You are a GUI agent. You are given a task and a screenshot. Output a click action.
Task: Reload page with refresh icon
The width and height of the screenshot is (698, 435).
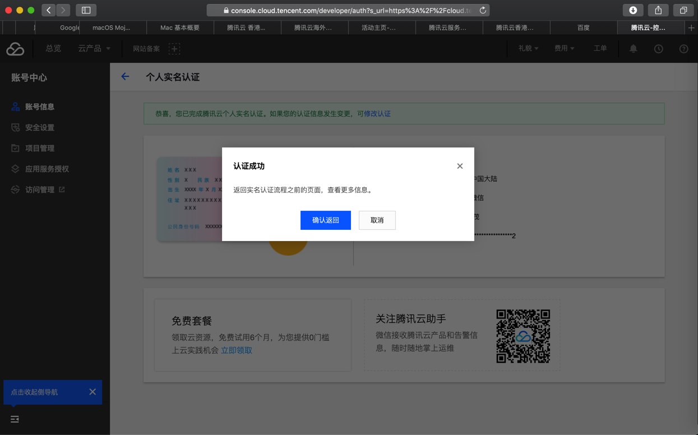(482, 10)
